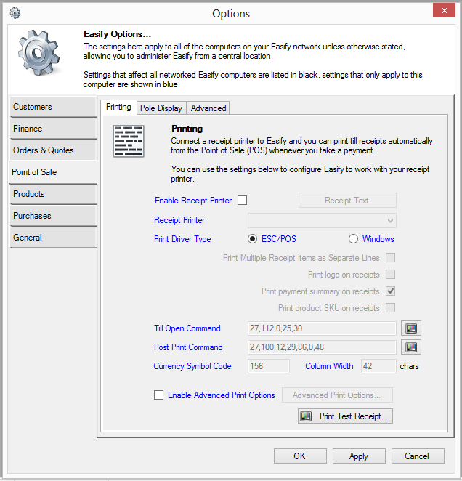The width and height of the screenshot is (462, 481).
Task: Close the Options dialog window
Action: (443, 10)
